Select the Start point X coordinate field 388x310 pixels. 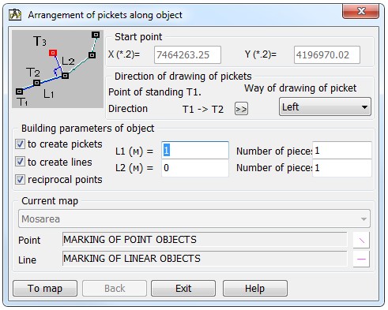[x=187, y=55]
